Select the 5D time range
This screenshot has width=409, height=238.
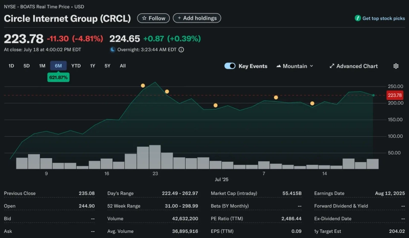[27, 66]
